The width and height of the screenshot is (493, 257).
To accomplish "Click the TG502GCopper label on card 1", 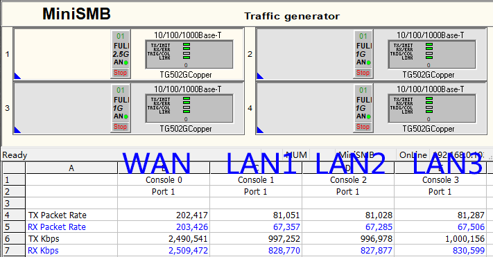I will [x=186, y=75].
